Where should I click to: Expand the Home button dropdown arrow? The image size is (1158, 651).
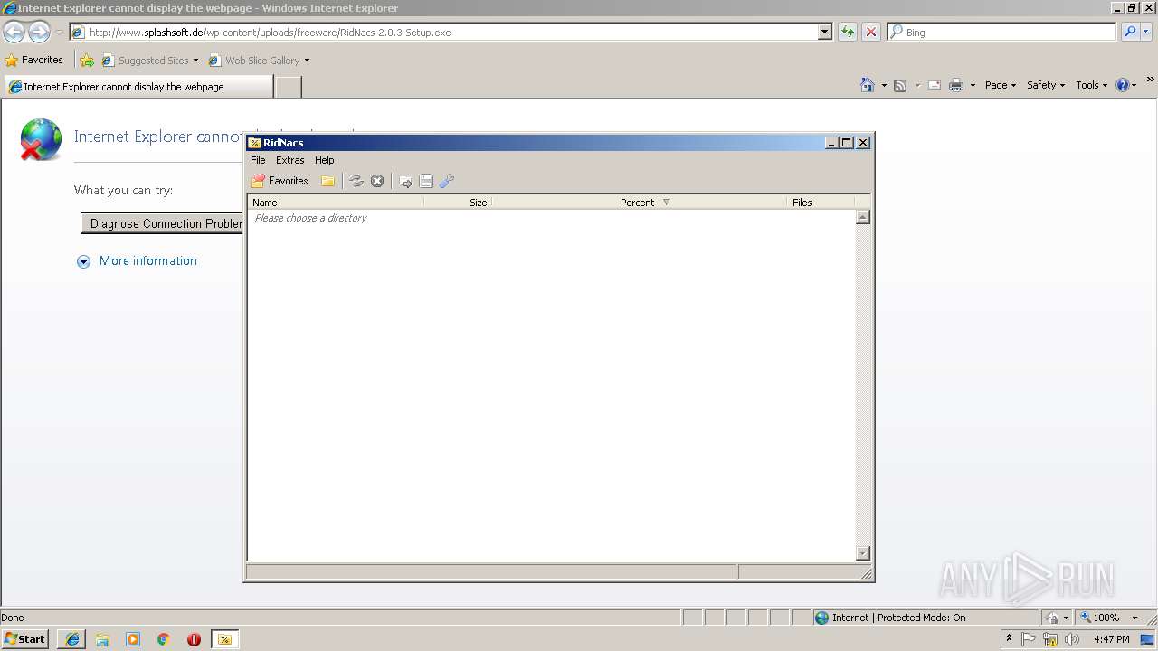(x=884, y=85)
